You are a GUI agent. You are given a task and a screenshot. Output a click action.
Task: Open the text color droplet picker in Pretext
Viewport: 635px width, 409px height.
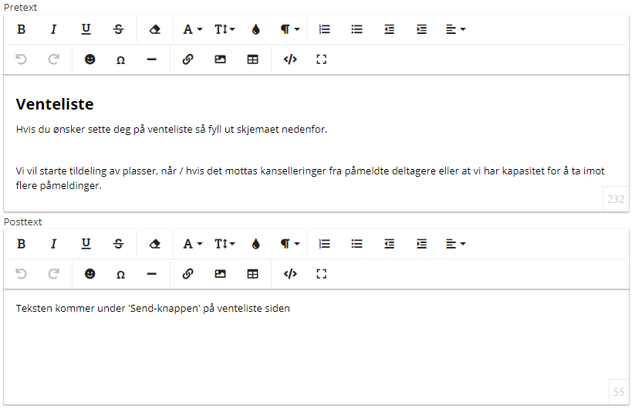(255, 29)
